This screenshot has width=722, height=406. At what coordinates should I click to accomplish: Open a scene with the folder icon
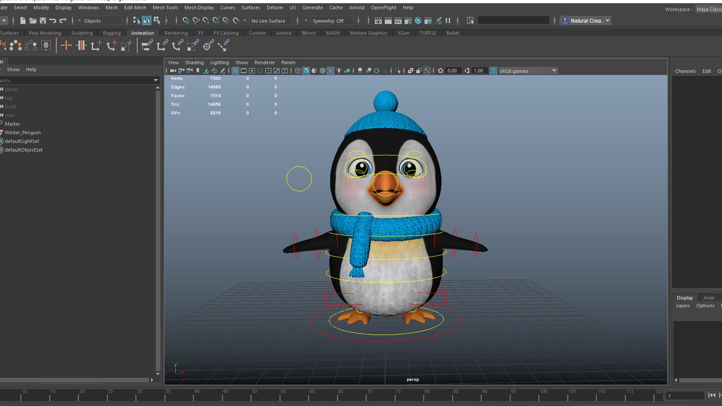point(33,21)
